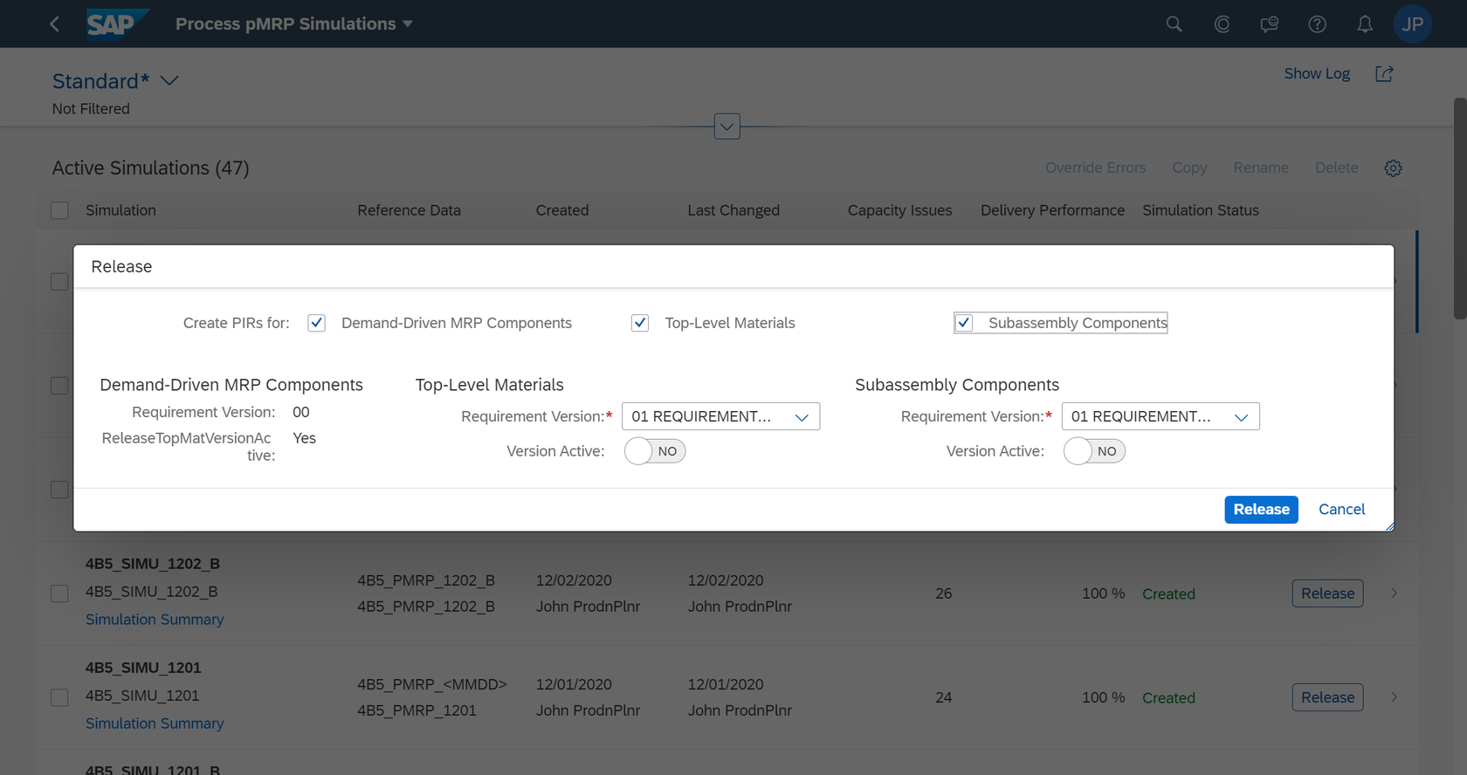Click Last Changed column header
The height and width of the screenshot is (775, 1467).
[x=733, y=210]
